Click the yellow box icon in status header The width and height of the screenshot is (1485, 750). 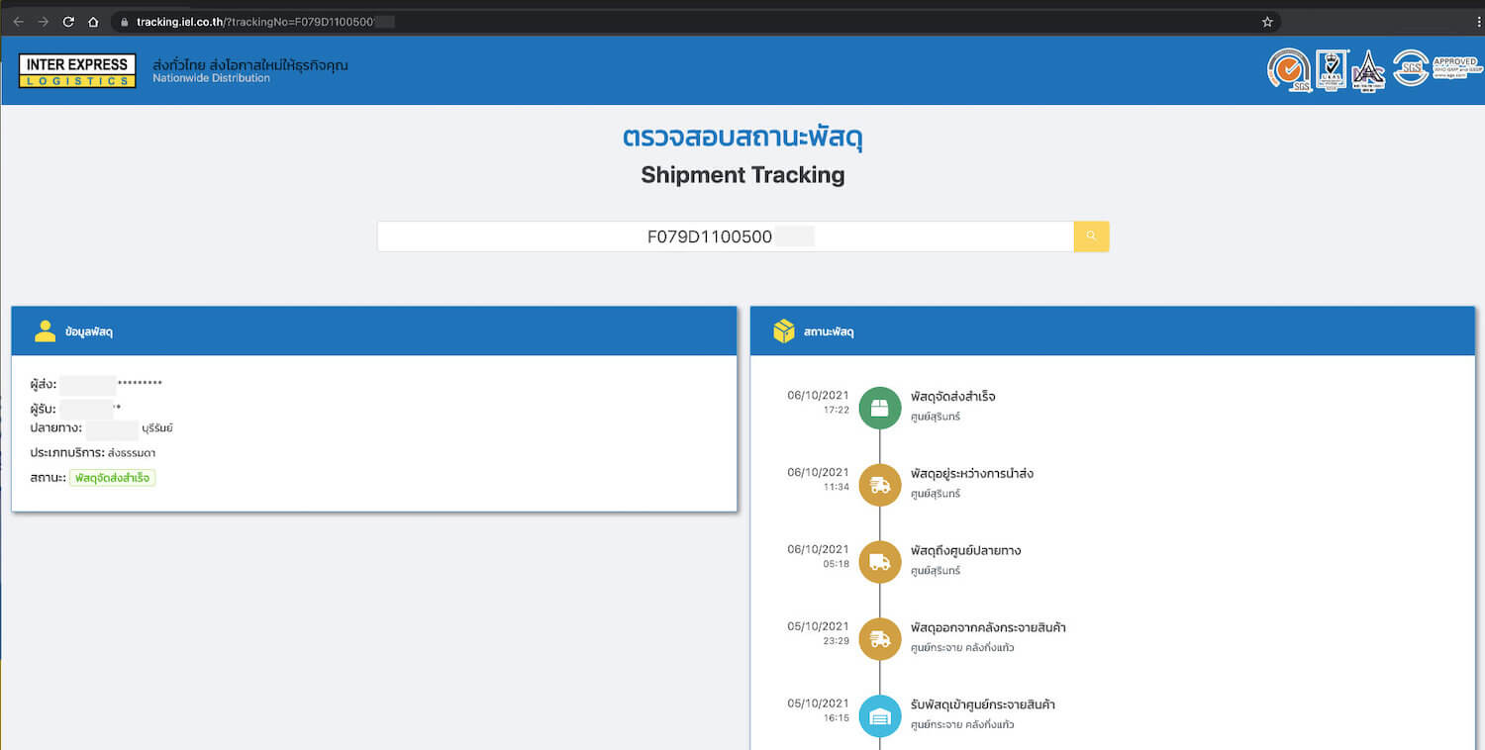[x=784, y=331]
